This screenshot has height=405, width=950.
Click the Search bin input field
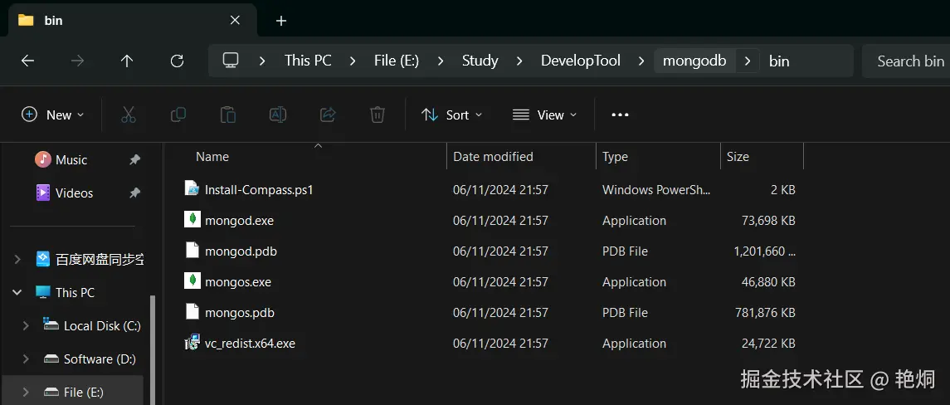coord(909,61)
